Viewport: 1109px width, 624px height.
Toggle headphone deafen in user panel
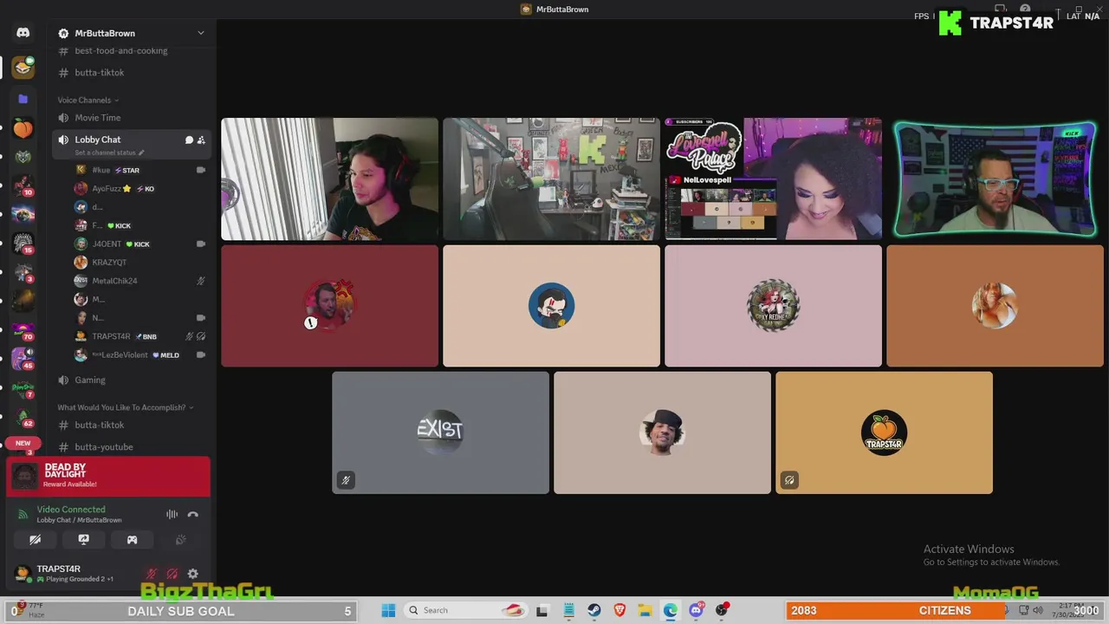click(172, 574)
